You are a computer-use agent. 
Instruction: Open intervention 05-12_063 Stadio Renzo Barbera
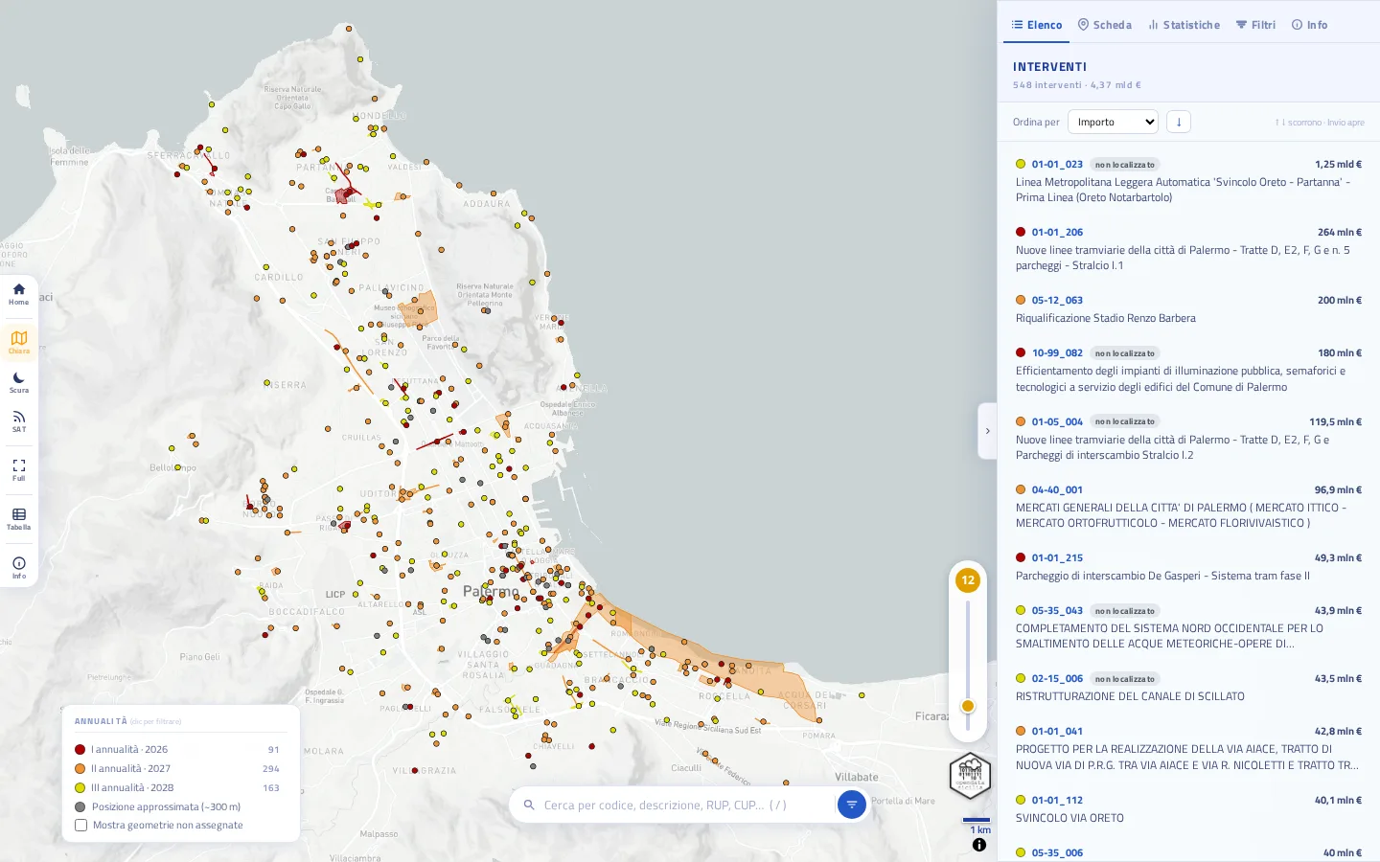coord(1188,309)
